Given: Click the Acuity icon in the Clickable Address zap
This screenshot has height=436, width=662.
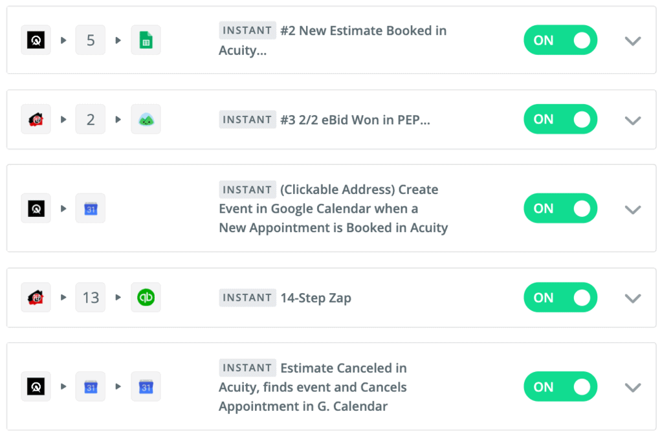Looking at the screenshot, I should [x=36, y=208].
